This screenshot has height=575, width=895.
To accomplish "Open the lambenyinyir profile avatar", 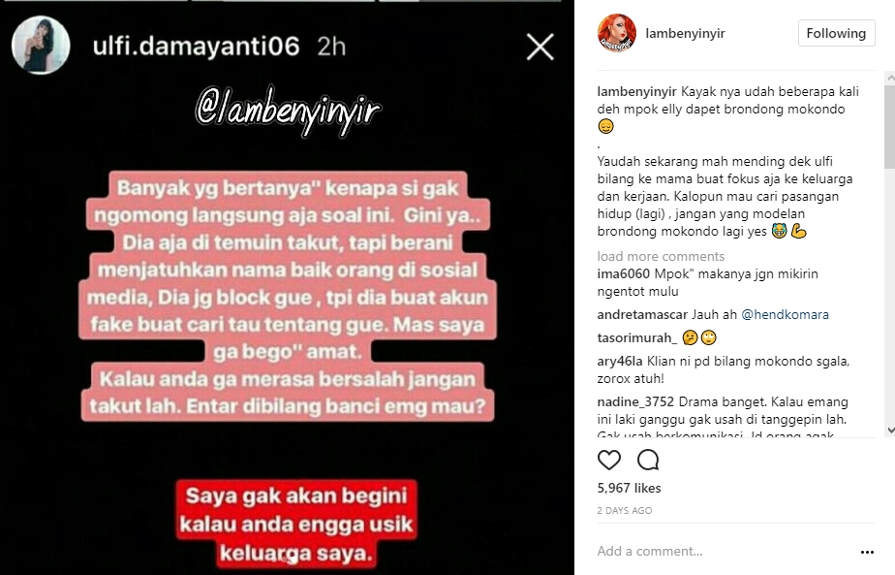I will [616, 33].
